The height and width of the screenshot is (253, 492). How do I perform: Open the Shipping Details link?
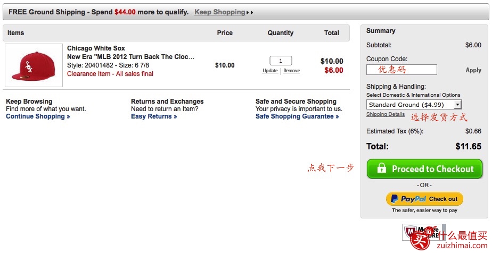[386, 114]
